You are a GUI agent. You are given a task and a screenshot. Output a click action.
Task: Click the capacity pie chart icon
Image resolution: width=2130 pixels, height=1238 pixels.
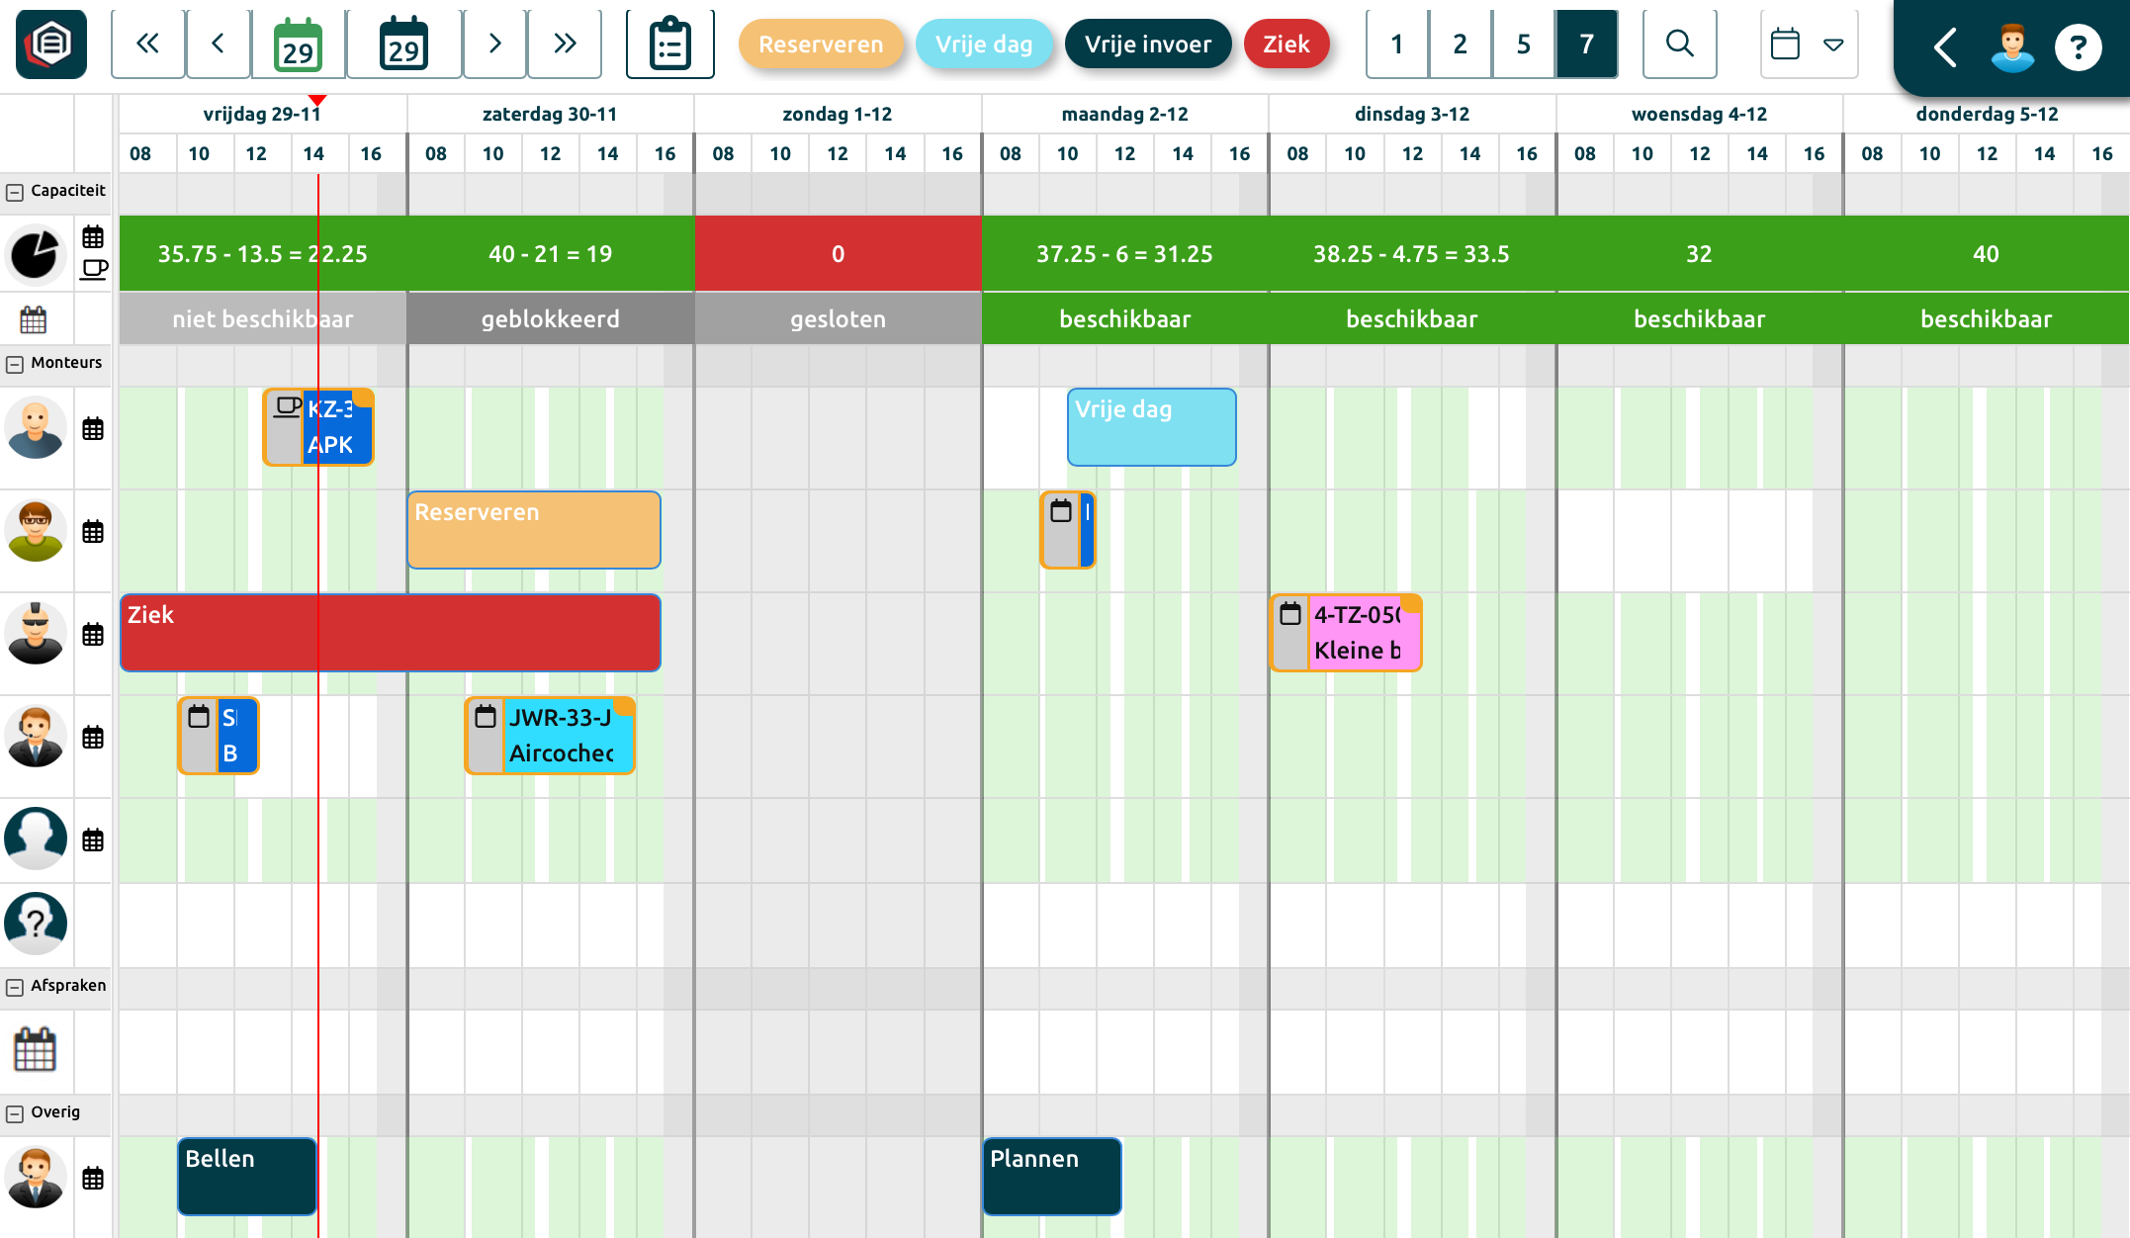tap(35, 254)
